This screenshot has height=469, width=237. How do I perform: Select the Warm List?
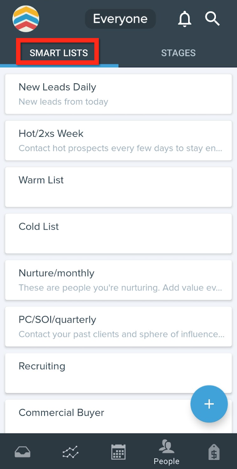point(118,187)
